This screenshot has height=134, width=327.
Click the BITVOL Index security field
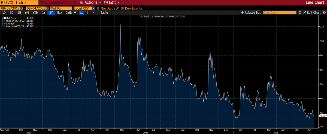(x=19, y=2)
